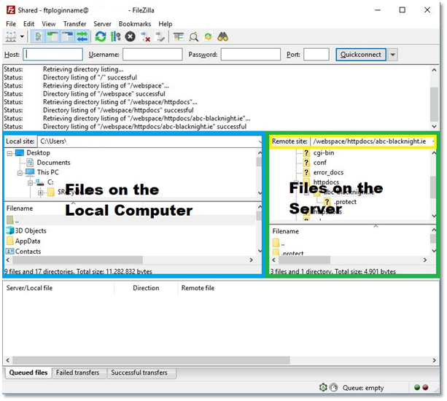
Task: Toggle synchronized browsing
Action: pos(209,36)
